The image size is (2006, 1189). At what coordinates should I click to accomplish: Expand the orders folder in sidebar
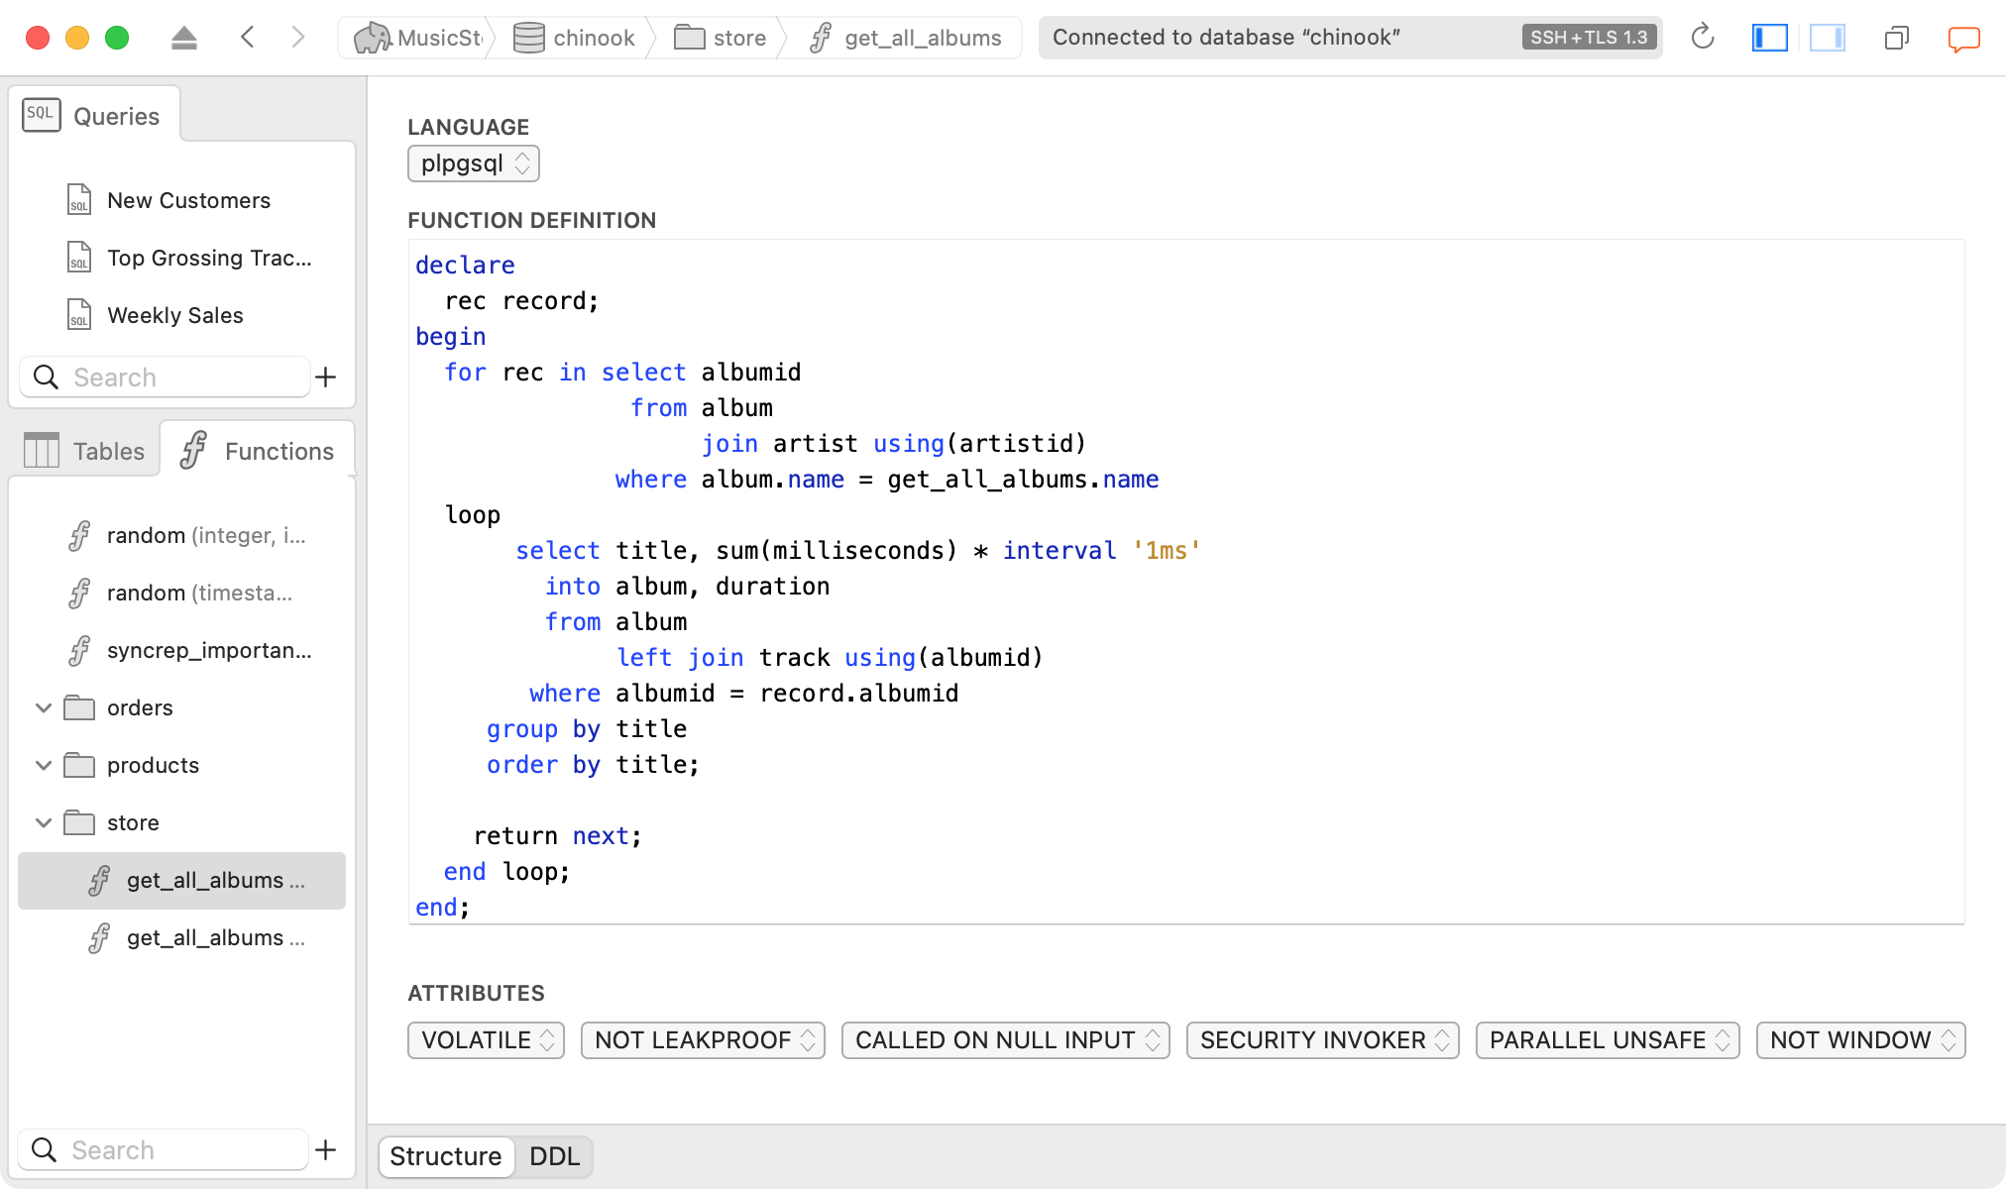click(x=43, y=707)
